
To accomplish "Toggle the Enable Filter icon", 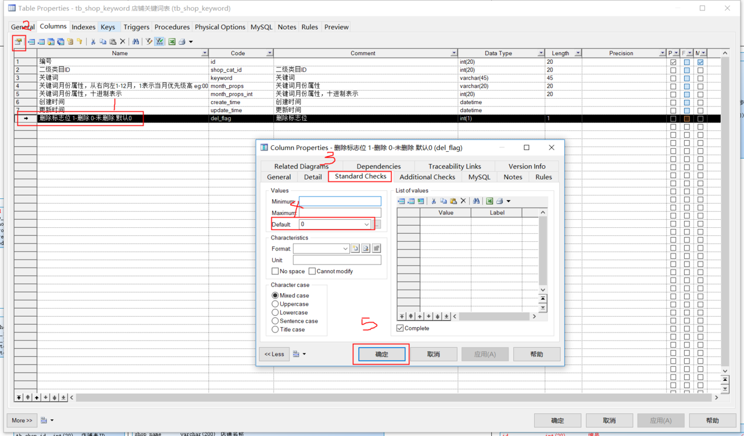I will point(159,42).
